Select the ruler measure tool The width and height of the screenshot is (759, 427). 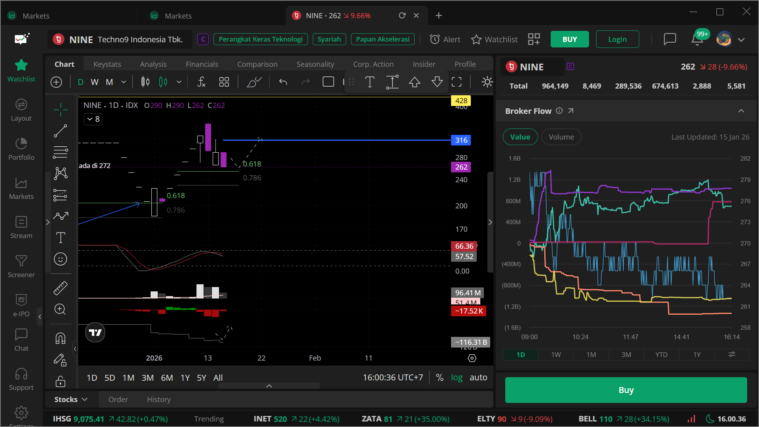60,288
